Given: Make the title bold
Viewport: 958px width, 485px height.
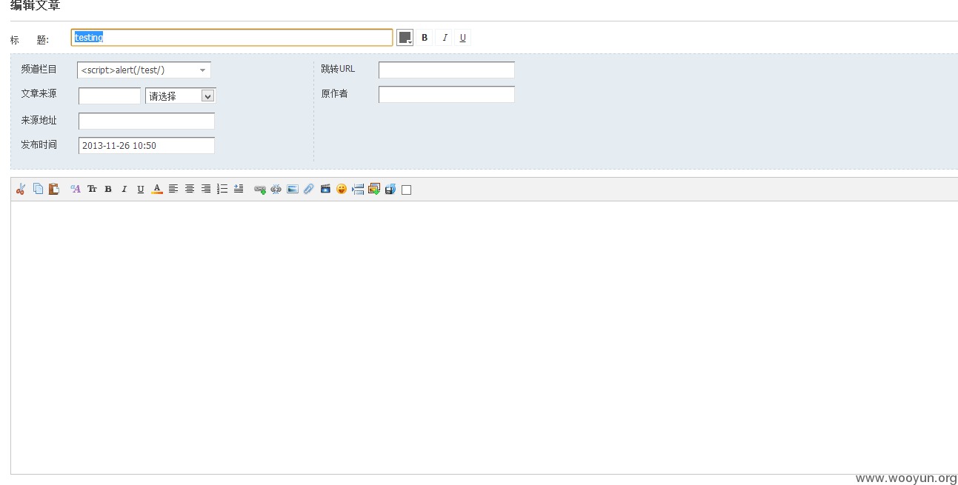Looking at the screenshot, I should pos(425,38).
